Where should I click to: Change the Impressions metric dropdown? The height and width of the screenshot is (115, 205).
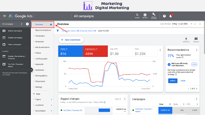(x=91, y=49)
